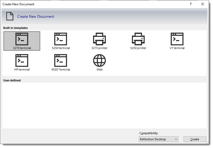Choose the 5250 terminal template icon
This screenshot has height=148, width=213.
(61, 39)
